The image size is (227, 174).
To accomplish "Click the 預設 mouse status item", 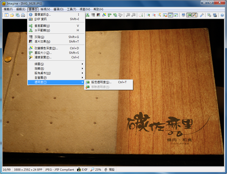I will [110, 169].
